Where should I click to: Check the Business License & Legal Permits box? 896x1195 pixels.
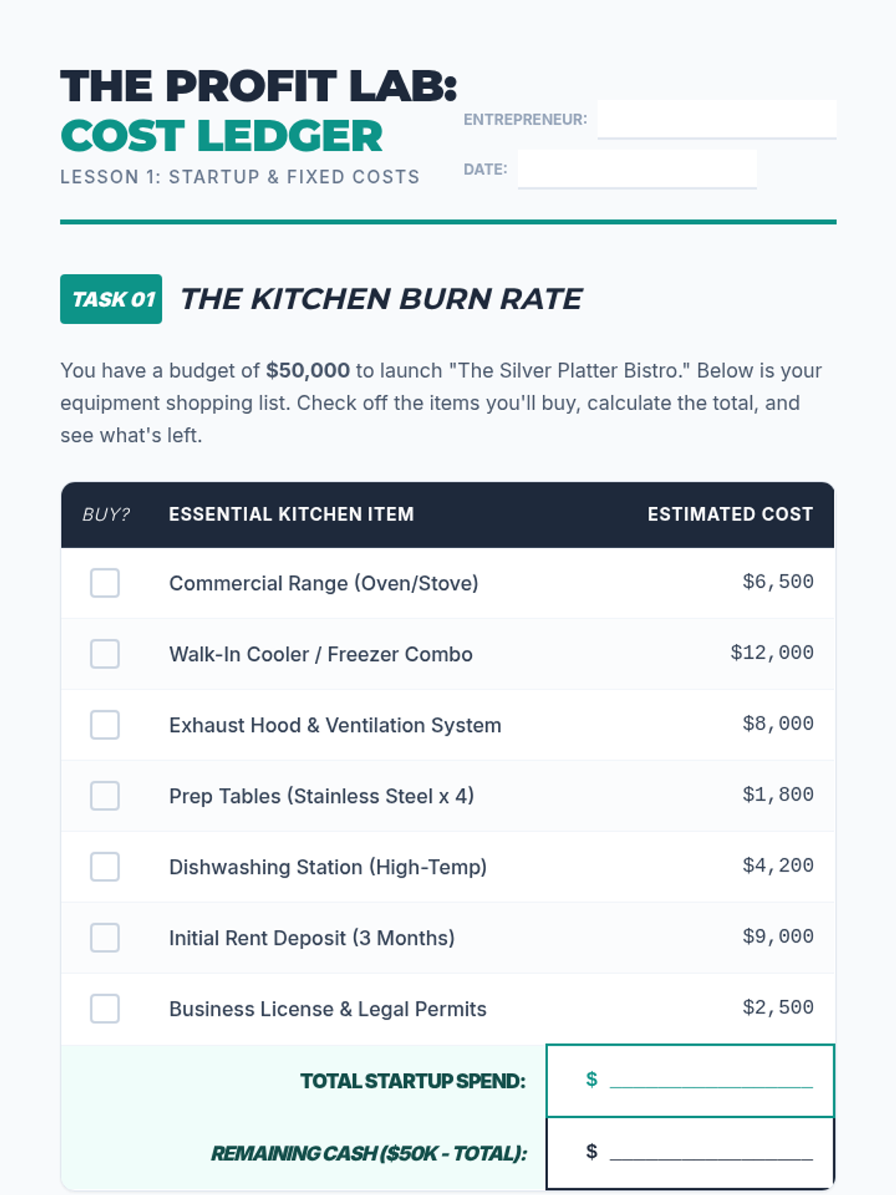[x=105, y=1008]
